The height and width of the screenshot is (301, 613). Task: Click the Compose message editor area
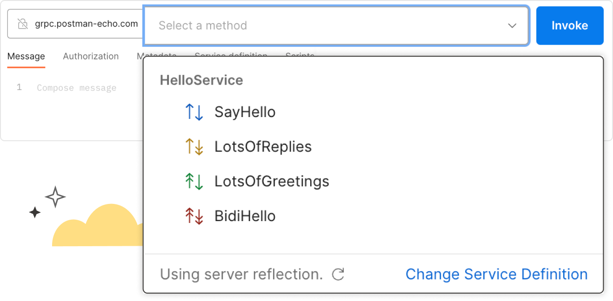[76, 88]
